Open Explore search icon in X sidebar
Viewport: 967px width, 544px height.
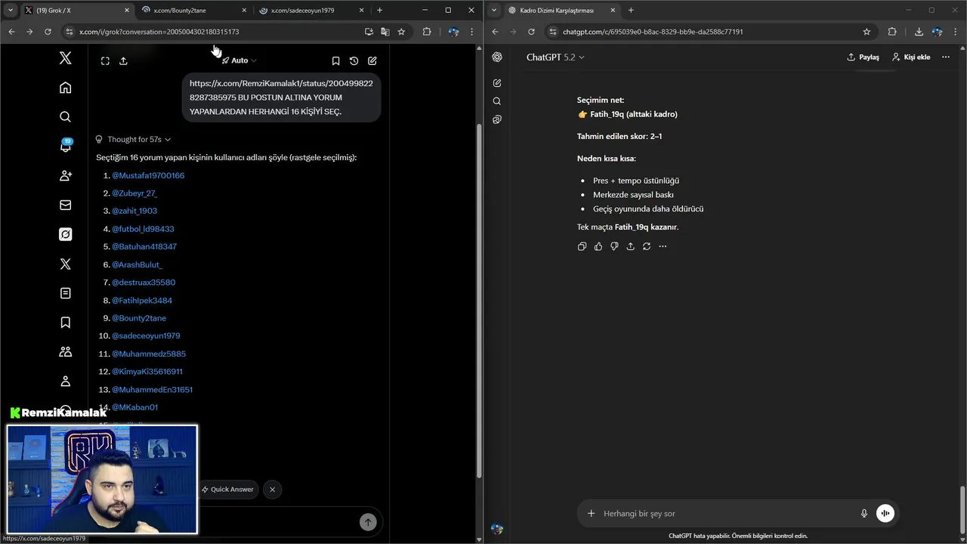click(x=66, y=116)
